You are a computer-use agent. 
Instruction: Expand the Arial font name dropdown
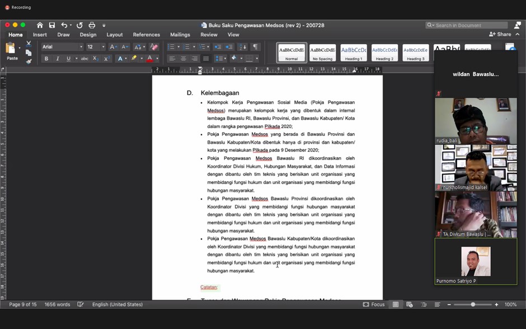pos(81,46)
